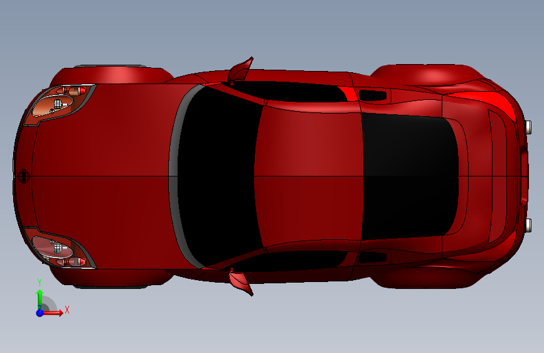The height and width of the screenshot is (353, 544).
Task: Select the lower side mirror of the car
Action: [240, 283]
